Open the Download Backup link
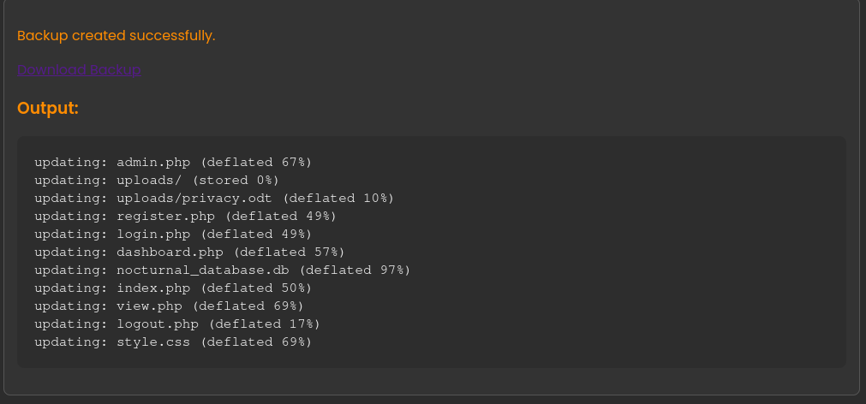The width and height of the screenshot is (866, 404). (x=79, y=70)
